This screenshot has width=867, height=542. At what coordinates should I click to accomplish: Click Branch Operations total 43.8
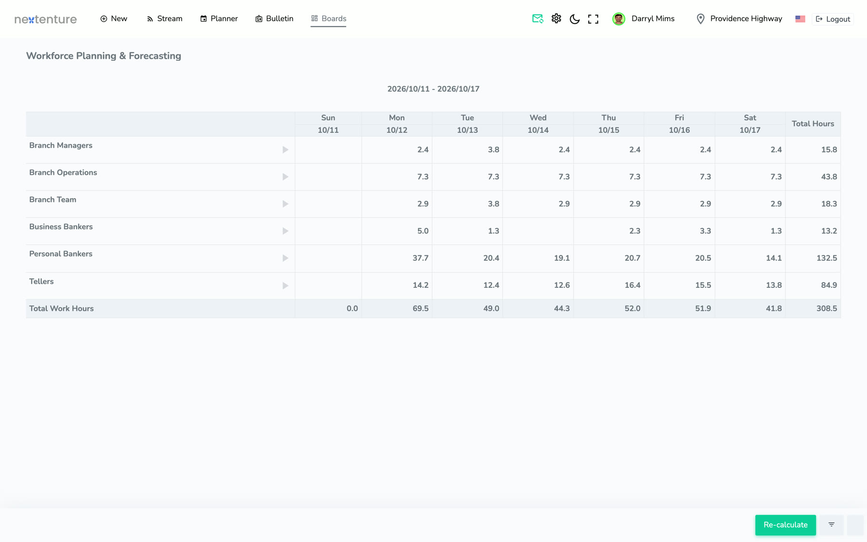point(828,177)
